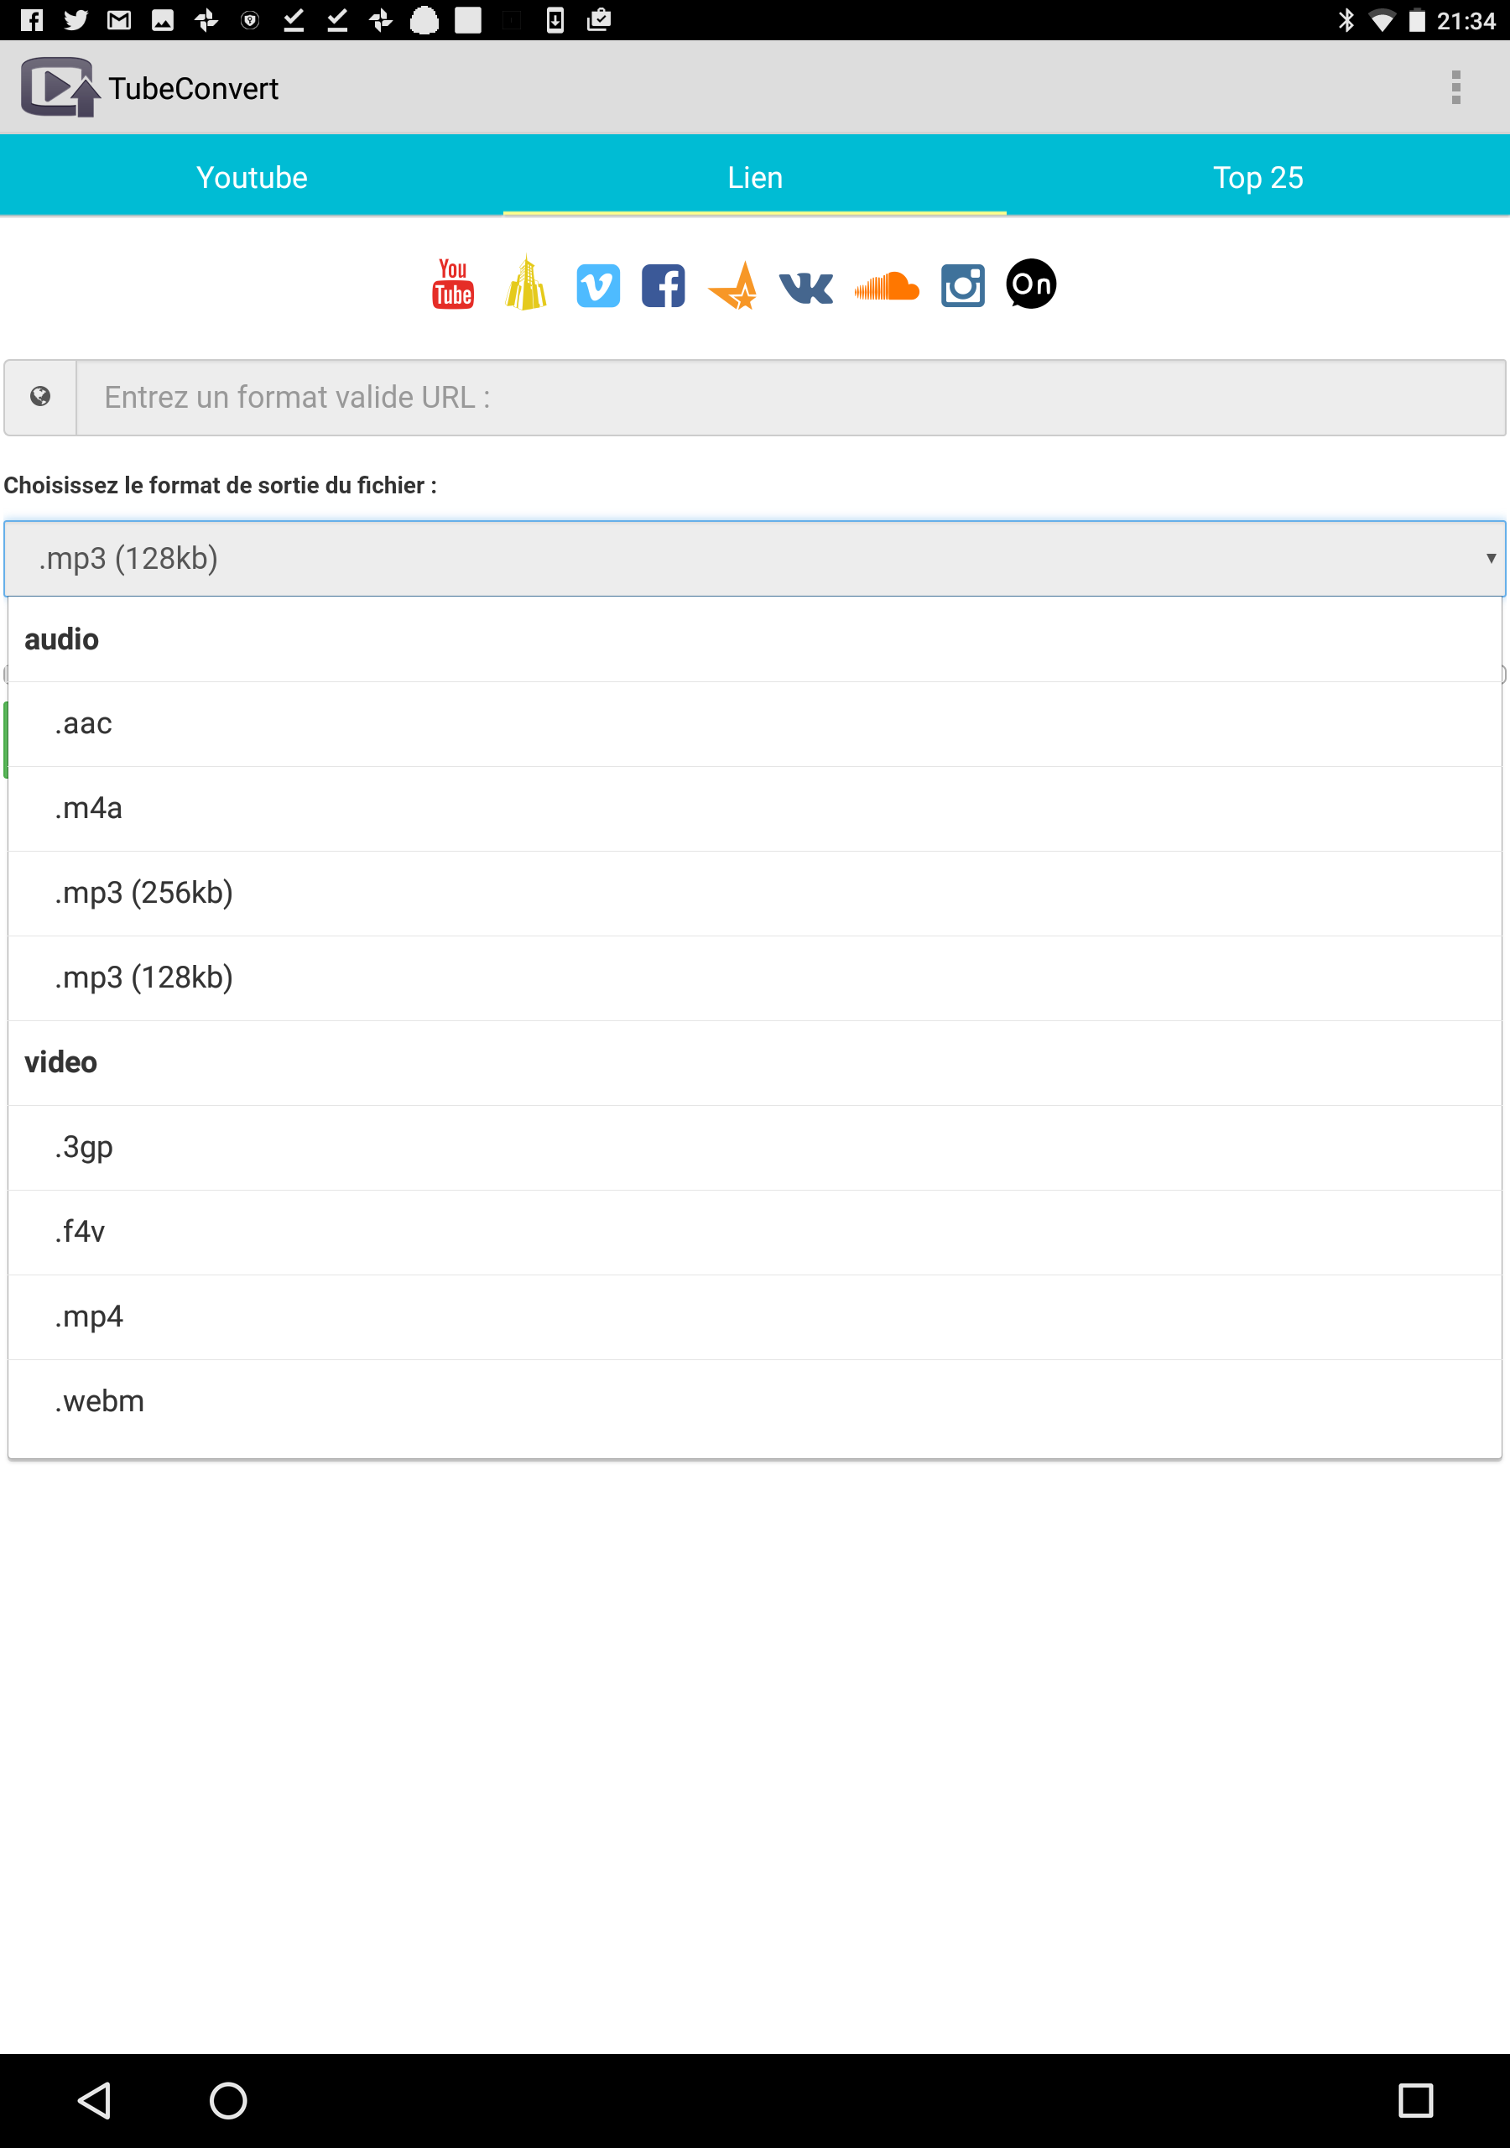
Task: Select .aac audio format
Action: coord(755,724)
